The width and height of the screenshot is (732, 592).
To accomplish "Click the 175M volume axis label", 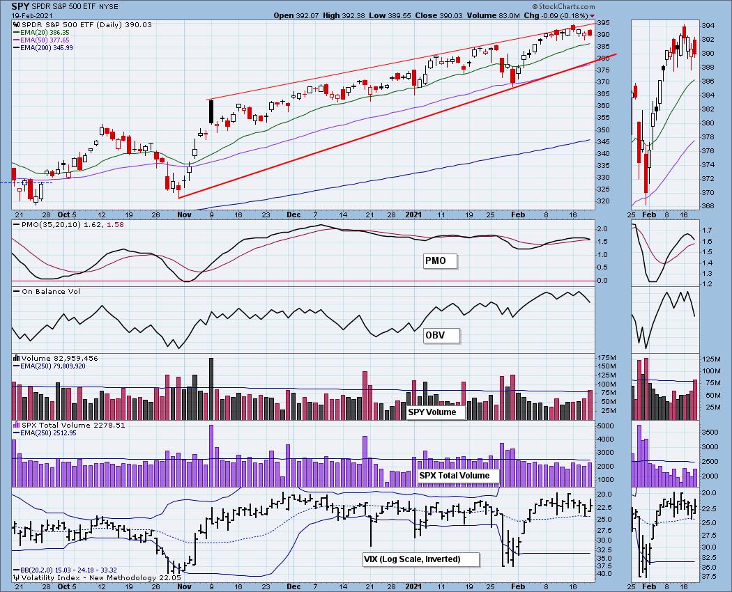I will click(607, 358).
